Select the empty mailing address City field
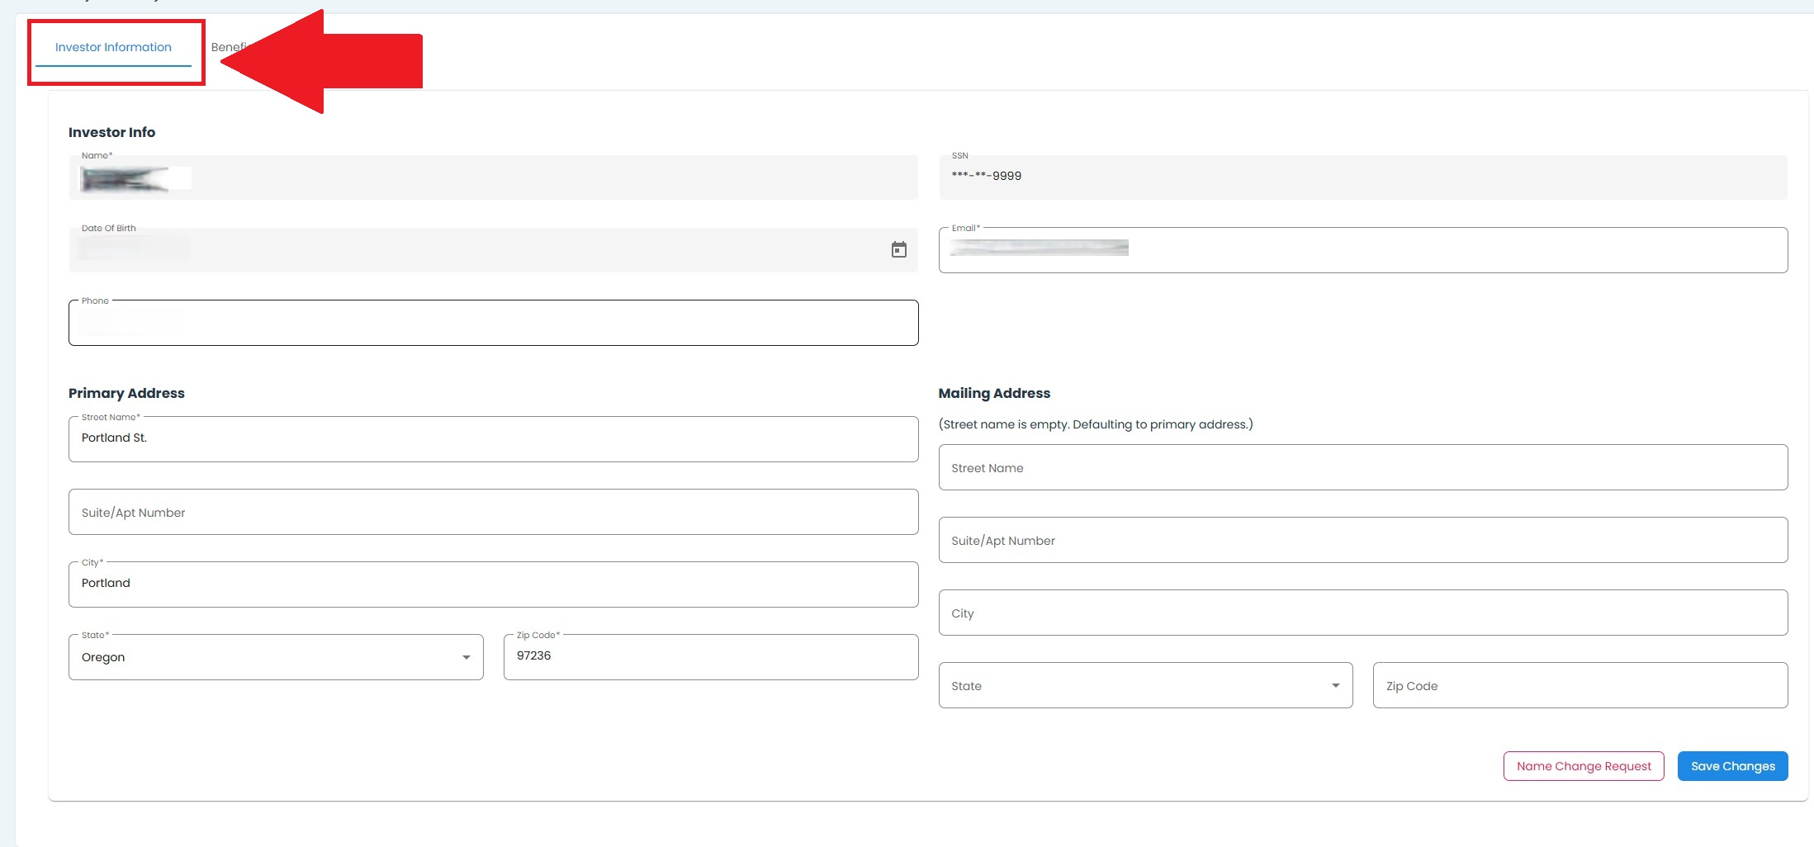Image resolution: width=1814 pixels, height=847 pixels. [1362, 613]
